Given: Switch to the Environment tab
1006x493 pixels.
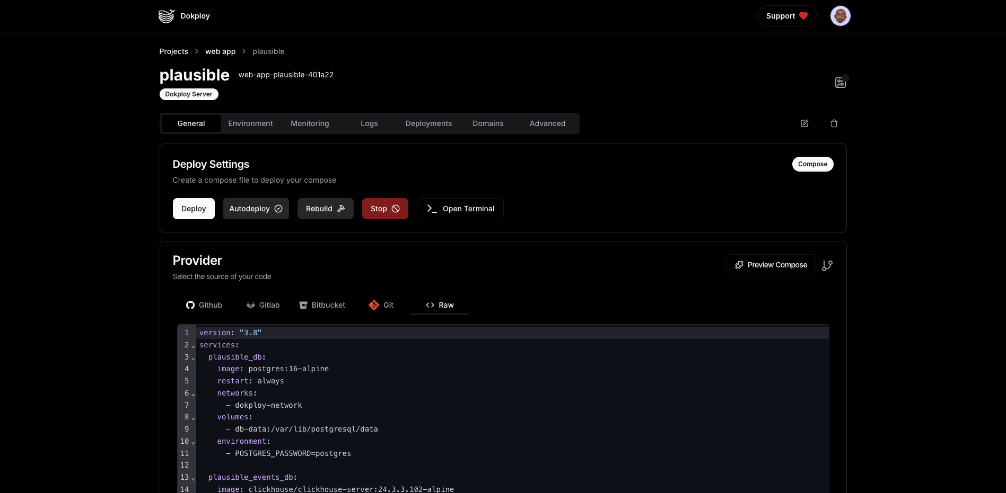Looking at the screenshot, I should tap(251, 123).
